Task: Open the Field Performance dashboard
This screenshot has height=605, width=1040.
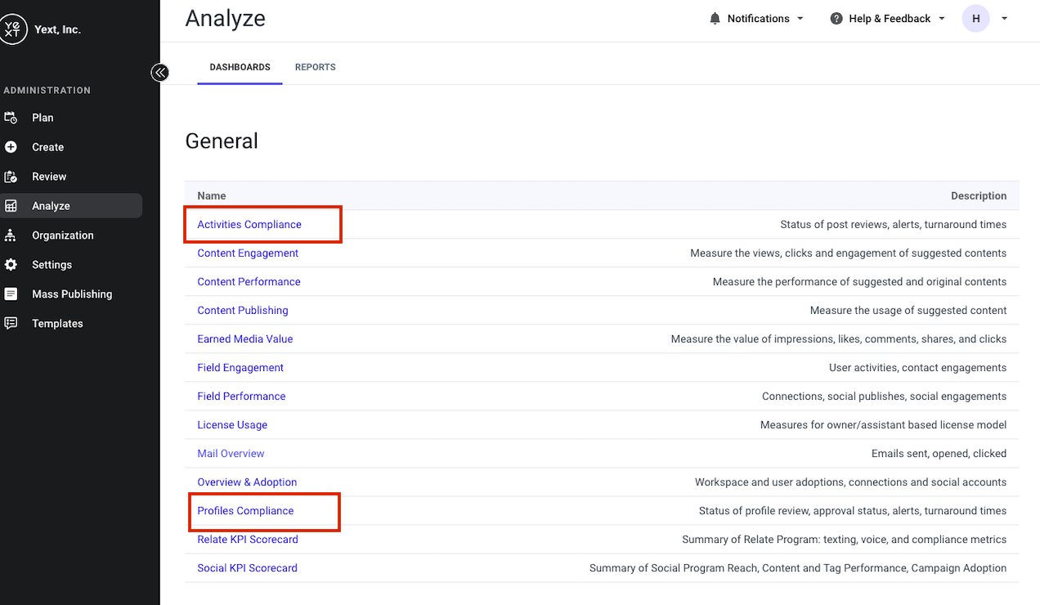Action: [241, 396]
